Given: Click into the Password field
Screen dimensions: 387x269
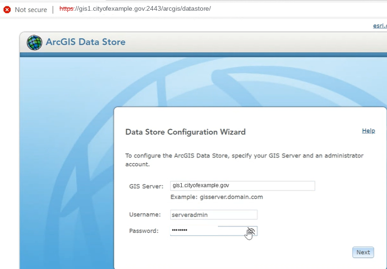Looking at the screenshot, I should (x=214, y=231).
